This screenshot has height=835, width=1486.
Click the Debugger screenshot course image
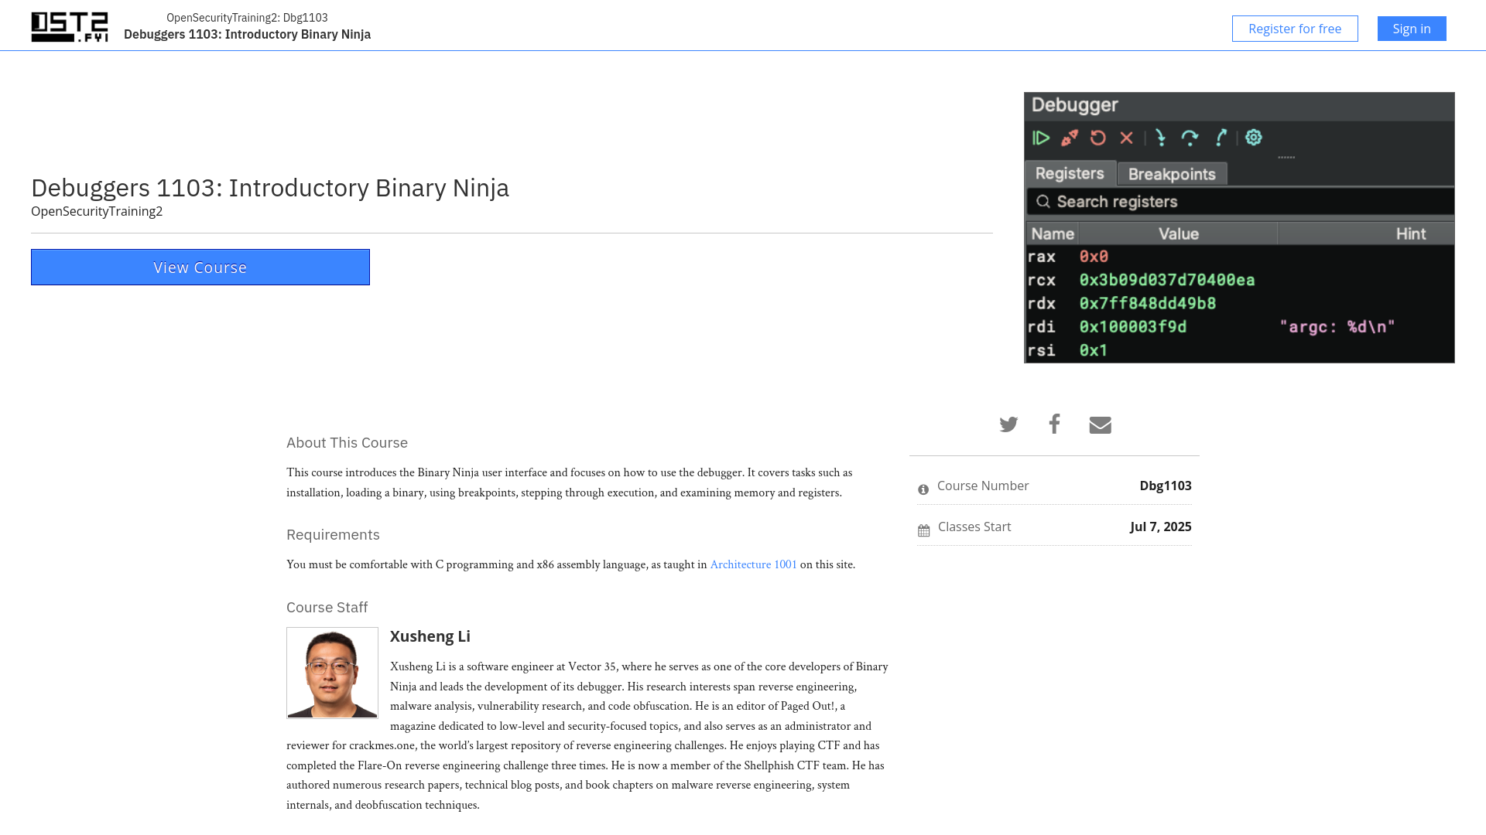point(1239,227)
